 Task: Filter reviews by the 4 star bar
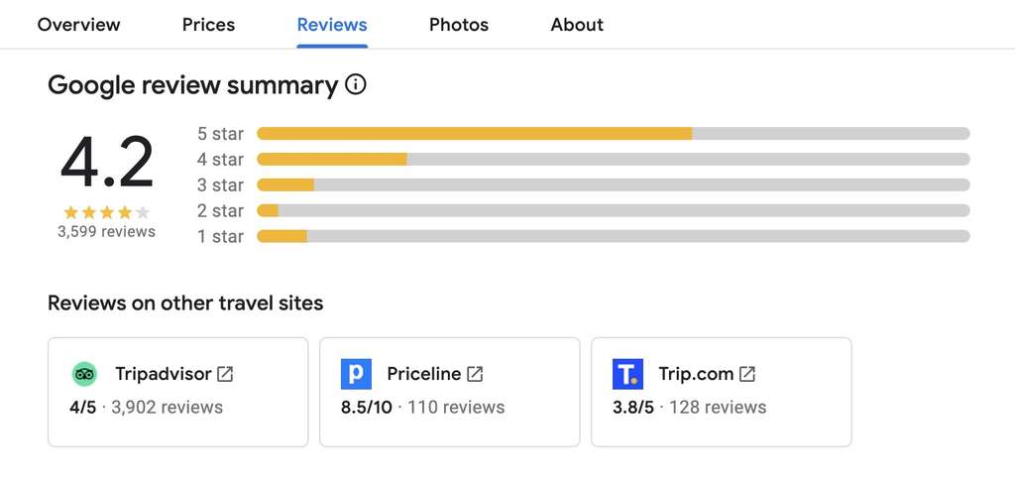point(613,160)
